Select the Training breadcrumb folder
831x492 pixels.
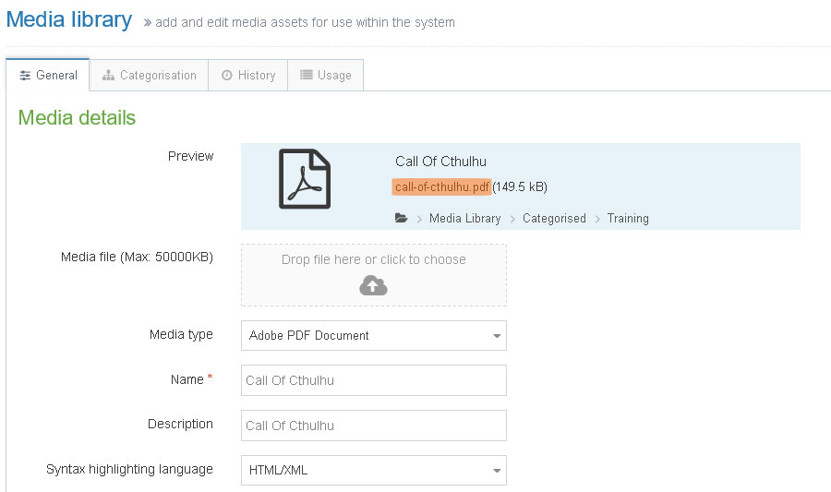click(x=628, y=219)
